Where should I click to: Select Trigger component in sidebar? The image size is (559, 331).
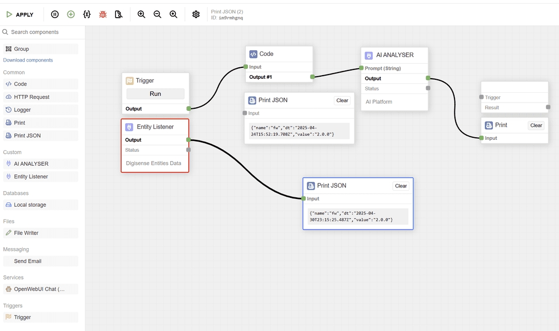[41, 317]
